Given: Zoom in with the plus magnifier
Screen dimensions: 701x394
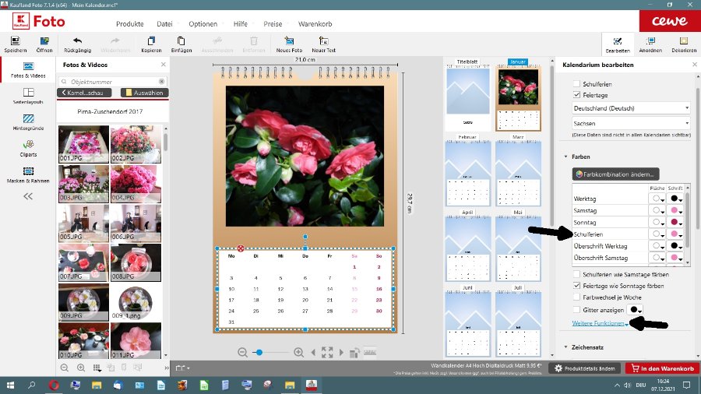Looking at the screenshot, I should [x=299, y=353].
